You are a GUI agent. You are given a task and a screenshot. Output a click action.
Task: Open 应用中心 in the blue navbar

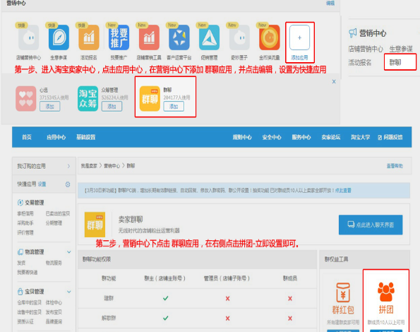pos(56,137)
